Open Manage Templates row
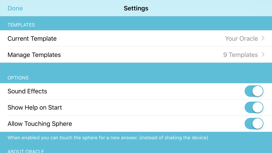 pos(136,55)
